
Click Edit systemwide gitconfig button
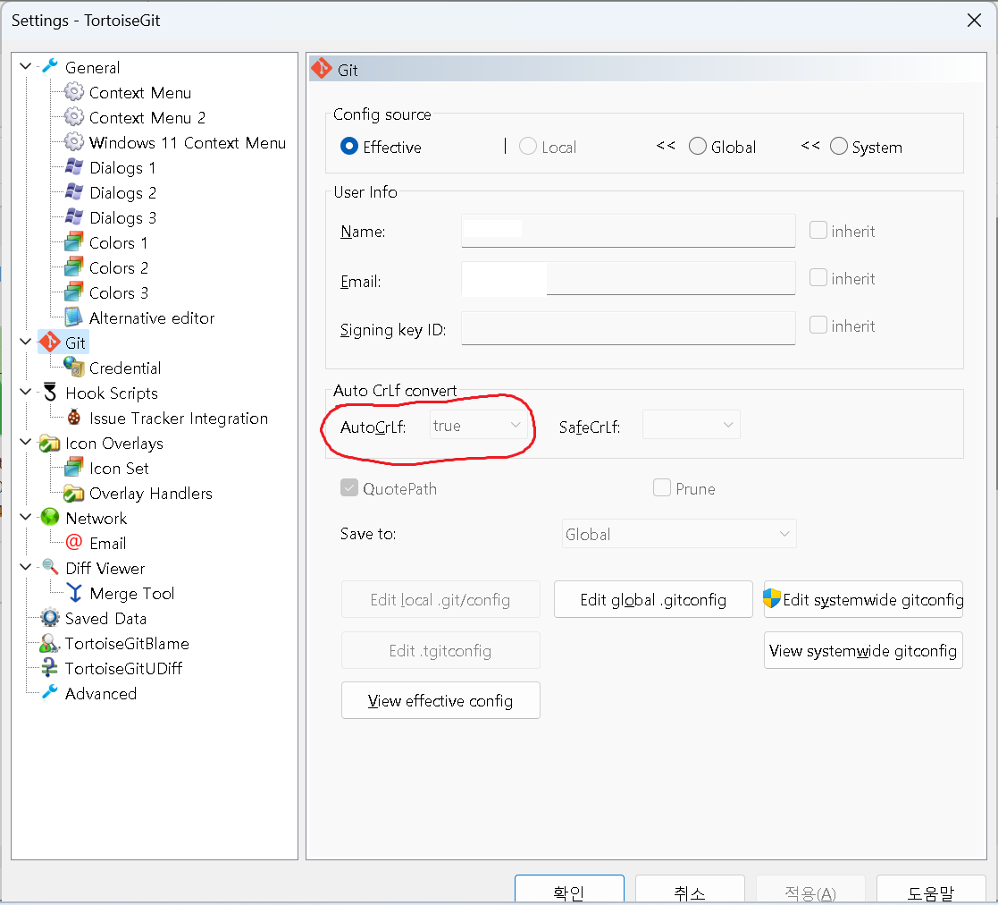863,599
